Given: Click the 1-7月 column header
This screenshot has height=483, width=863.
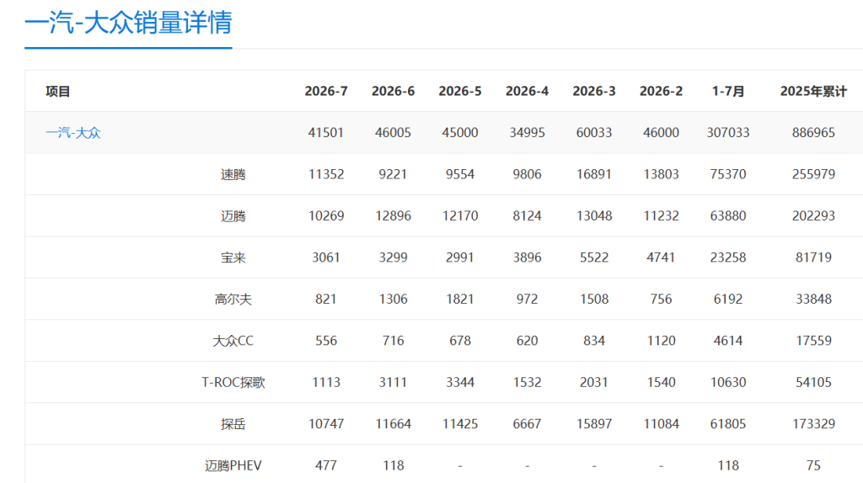Looking at the screenshot, I should point(728,91).
